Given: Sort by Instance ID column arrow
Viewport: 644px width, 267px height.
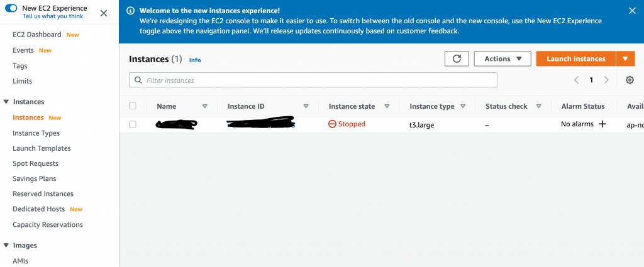Looking at the screenshot, I should 306,106.
